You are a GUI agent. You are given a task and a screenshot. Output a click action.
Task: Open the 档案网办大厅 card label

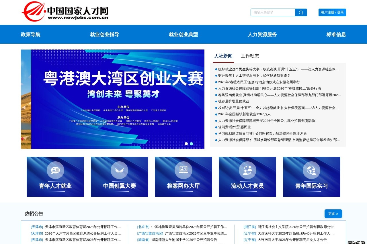(183, 186)
